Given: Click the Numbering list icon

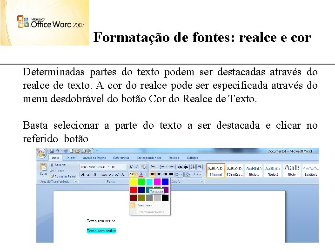Looking at the screenshot, I should 162,167.
